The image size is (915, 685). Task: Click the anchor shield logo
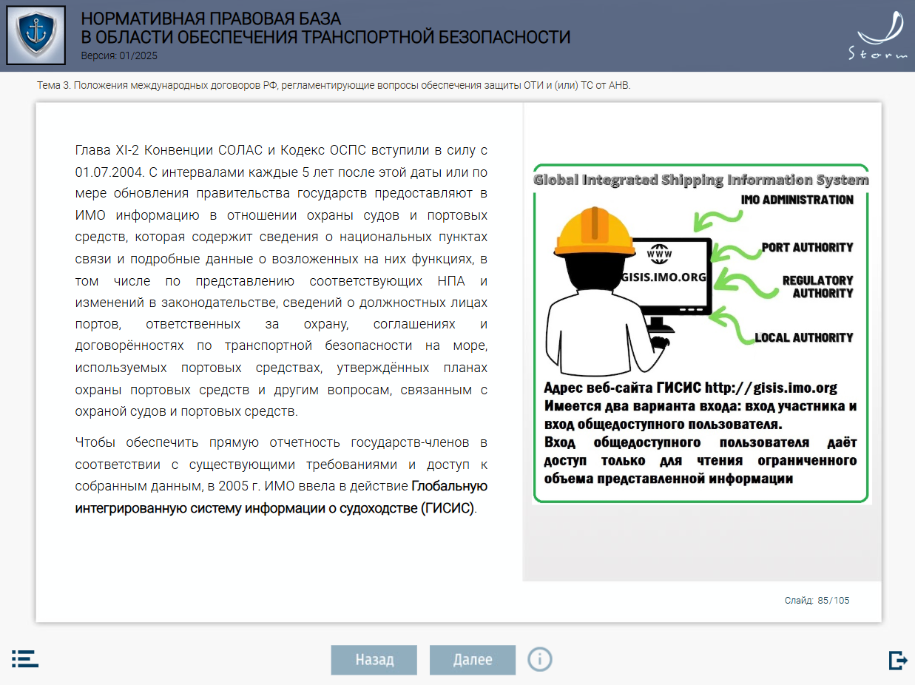point(36,36)
